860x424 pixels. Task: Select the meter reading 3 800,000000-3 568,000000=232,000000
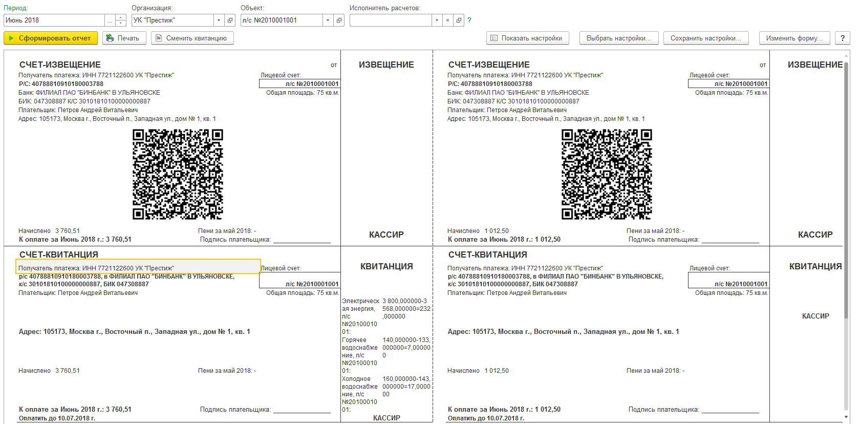click(406, 309)
